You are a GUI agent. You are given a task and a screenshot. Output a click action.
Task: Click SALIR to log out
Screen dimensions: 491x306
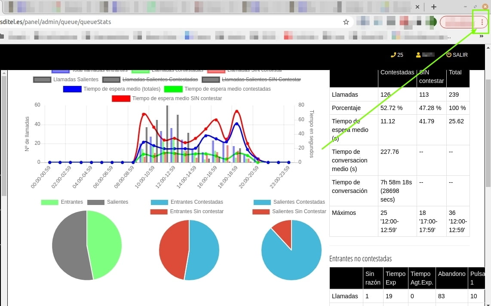(460, 55)
